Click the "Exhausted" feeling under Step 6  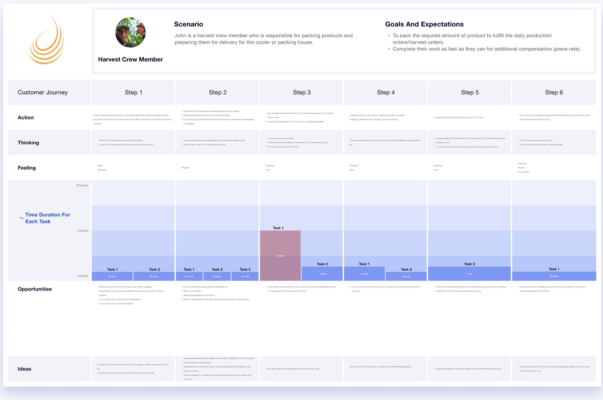coord(522,163)
